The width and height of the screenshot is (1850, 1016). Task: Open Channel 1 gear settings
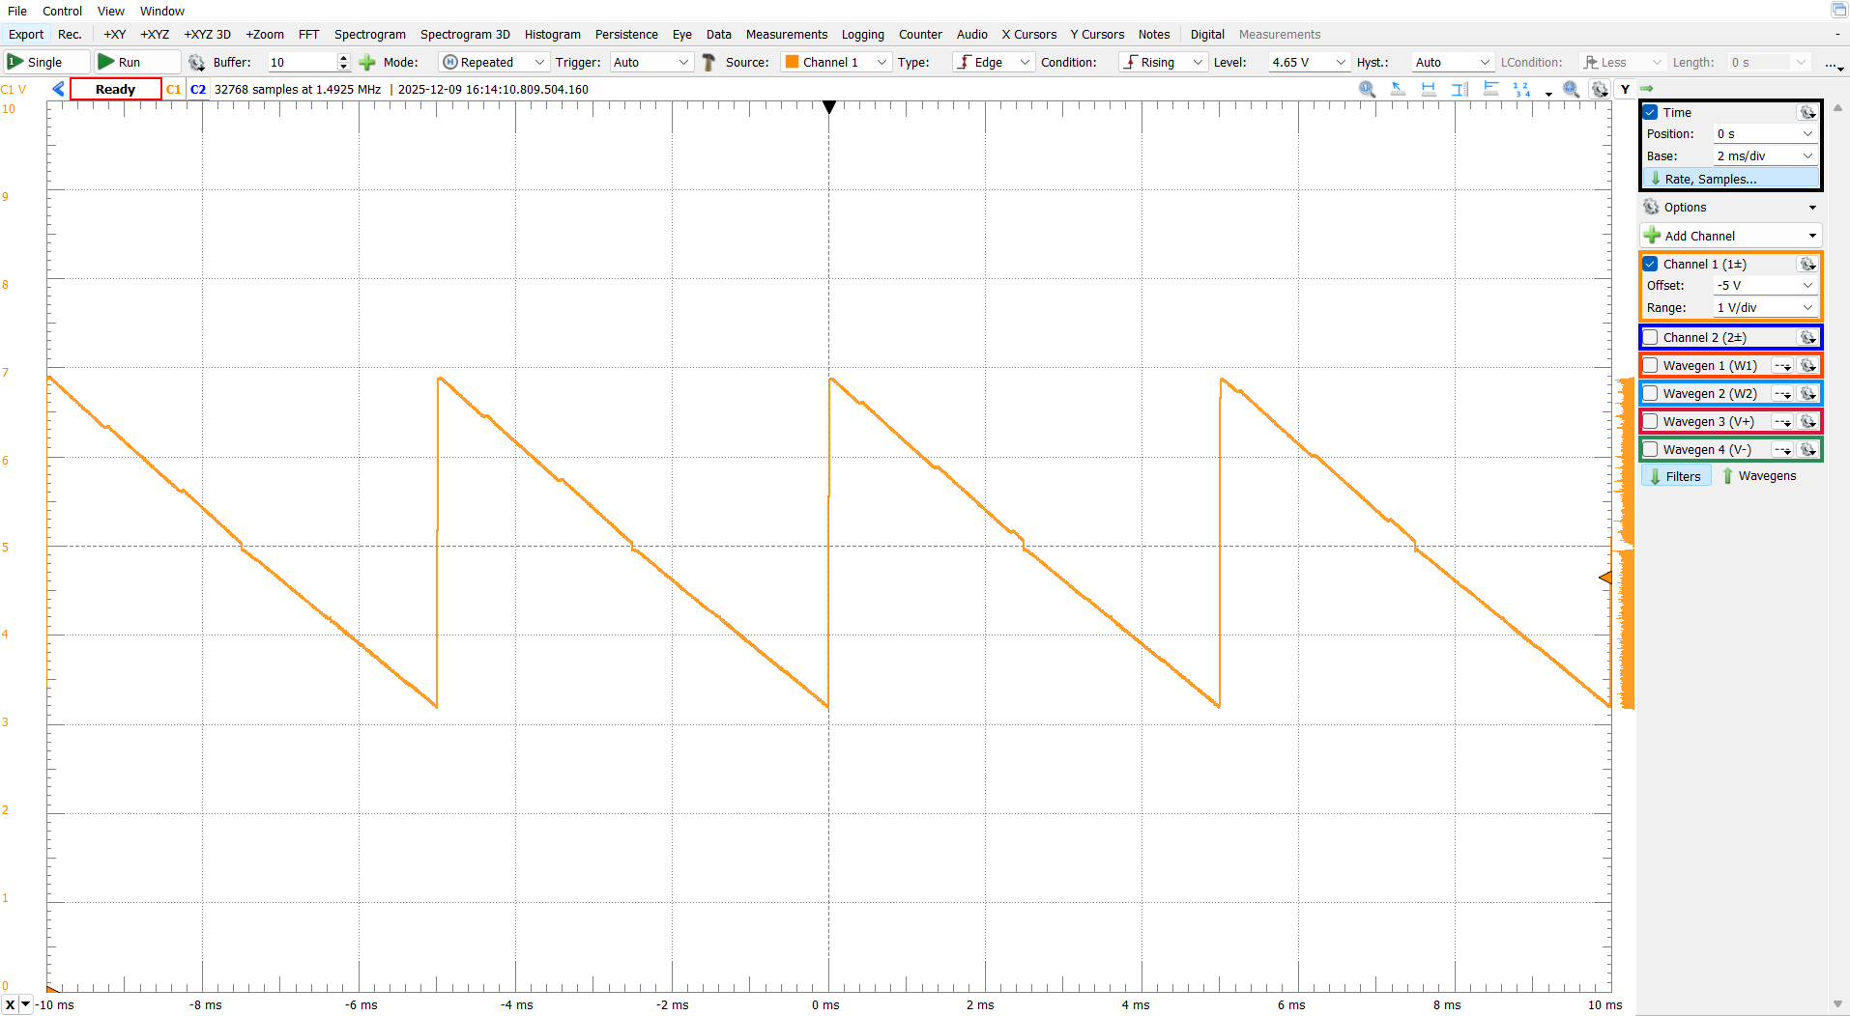(x=1807, y=264)
